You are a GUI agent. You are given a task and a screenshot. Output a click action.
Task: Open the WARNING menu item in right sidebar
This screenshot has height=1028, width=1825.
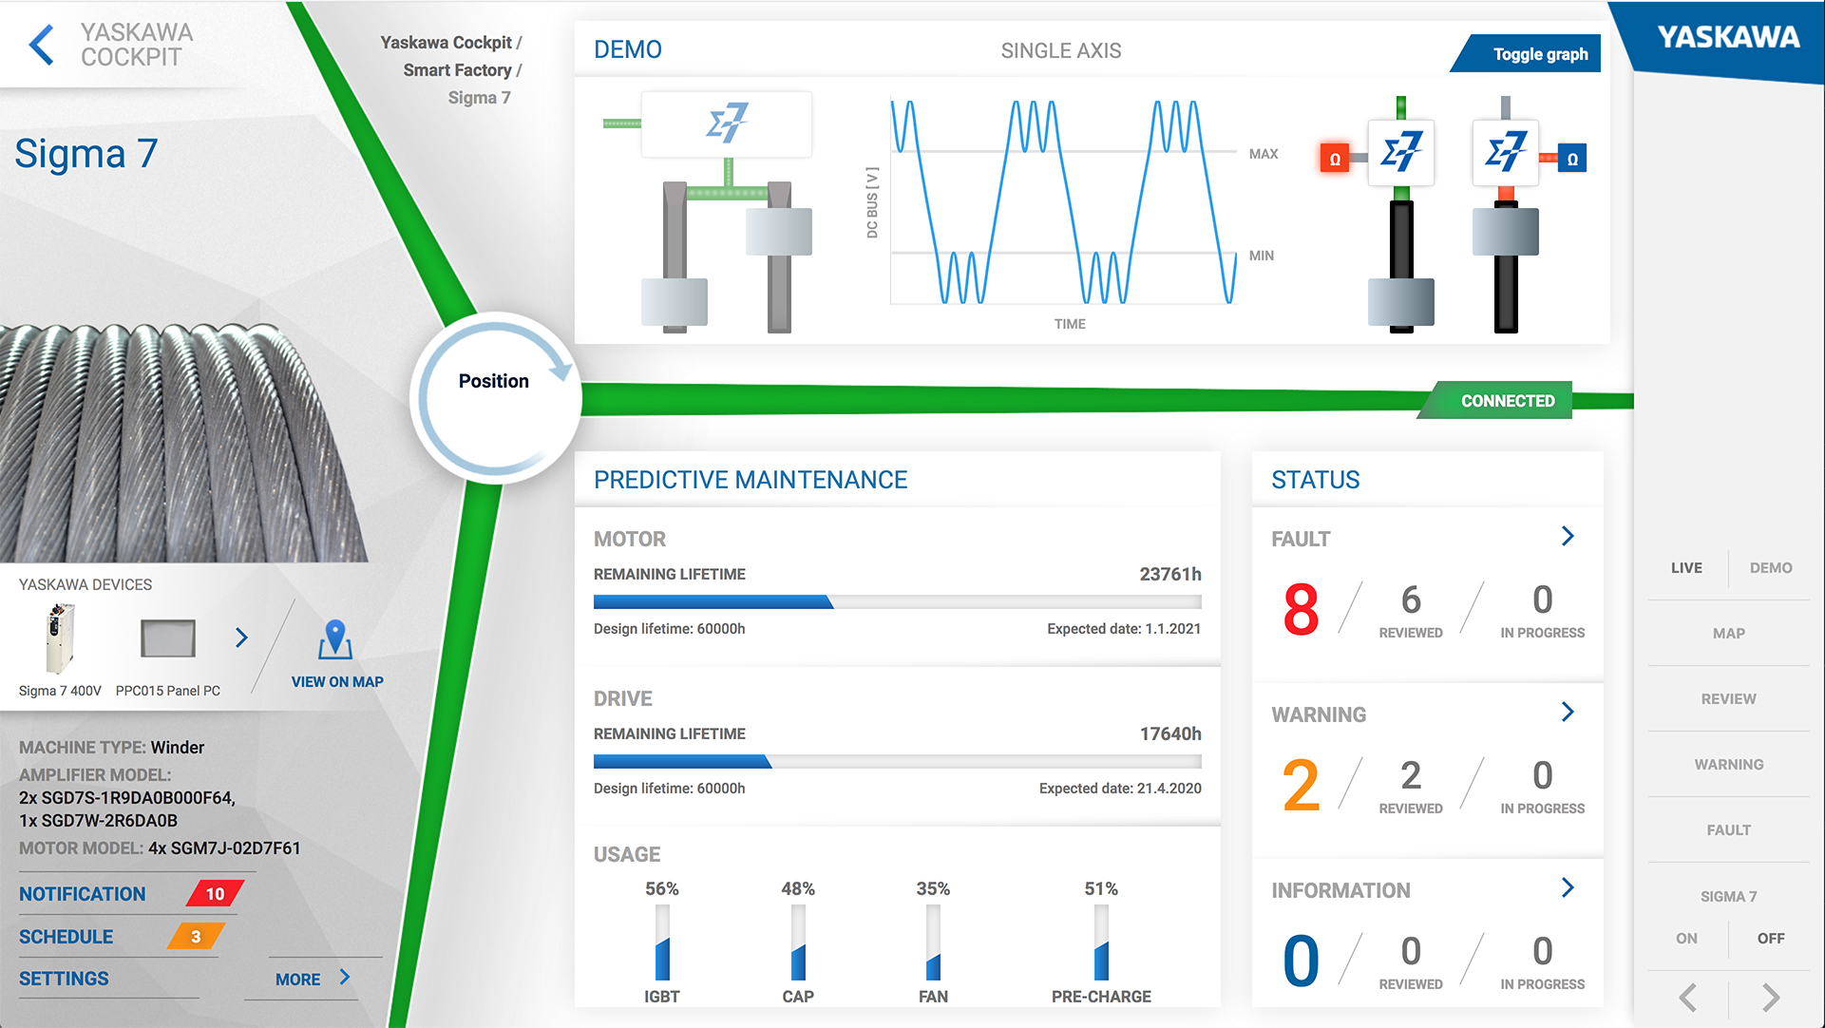(1728, 765)
